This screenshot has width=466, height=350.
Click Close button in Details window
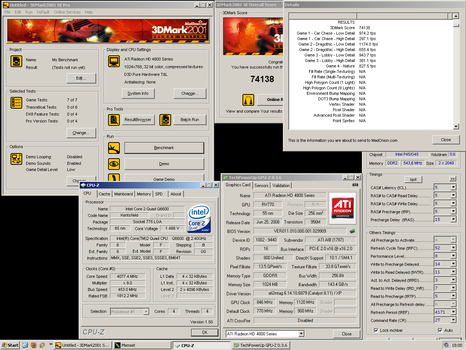(x=446, y=140)
